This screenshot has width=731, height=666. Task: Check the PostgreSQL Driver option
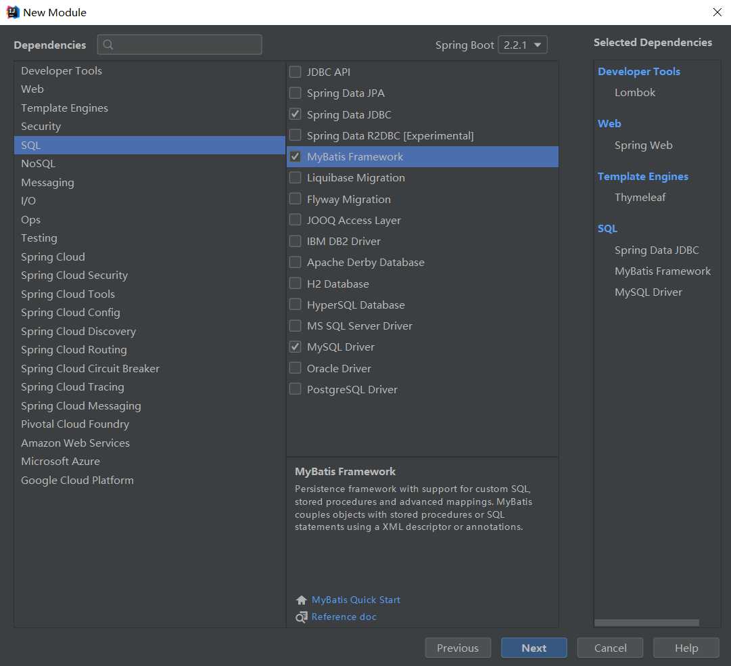[296, 389]
